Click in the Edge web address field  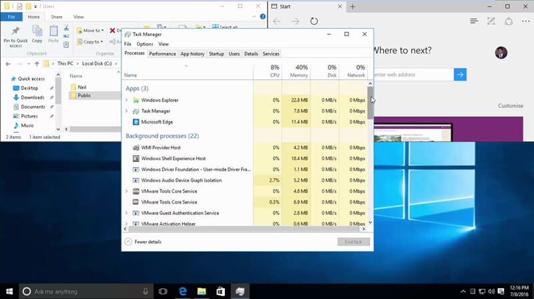(414, 75)
